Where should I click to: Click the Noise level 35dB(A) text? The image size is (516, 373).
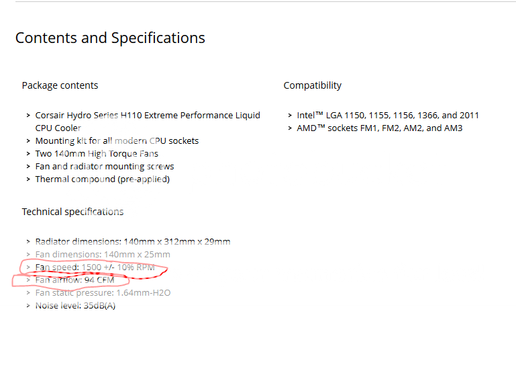75,306
